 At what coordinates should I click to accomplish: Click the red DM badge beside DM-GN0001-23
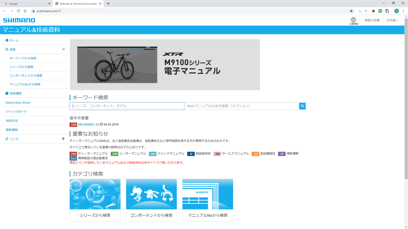click(x=73, y=125)
